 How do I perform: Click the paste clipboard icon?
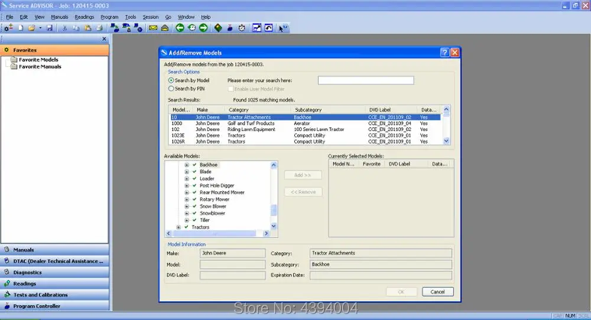coord(88,28)
